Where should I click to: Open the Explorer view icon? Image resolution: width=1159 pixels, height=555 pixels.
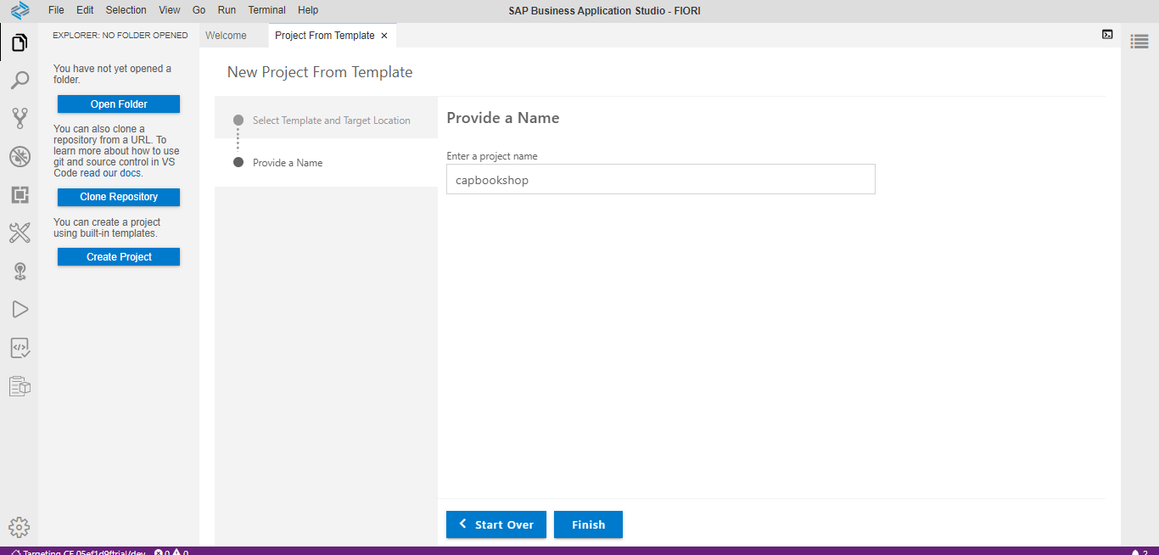point(20,42)
